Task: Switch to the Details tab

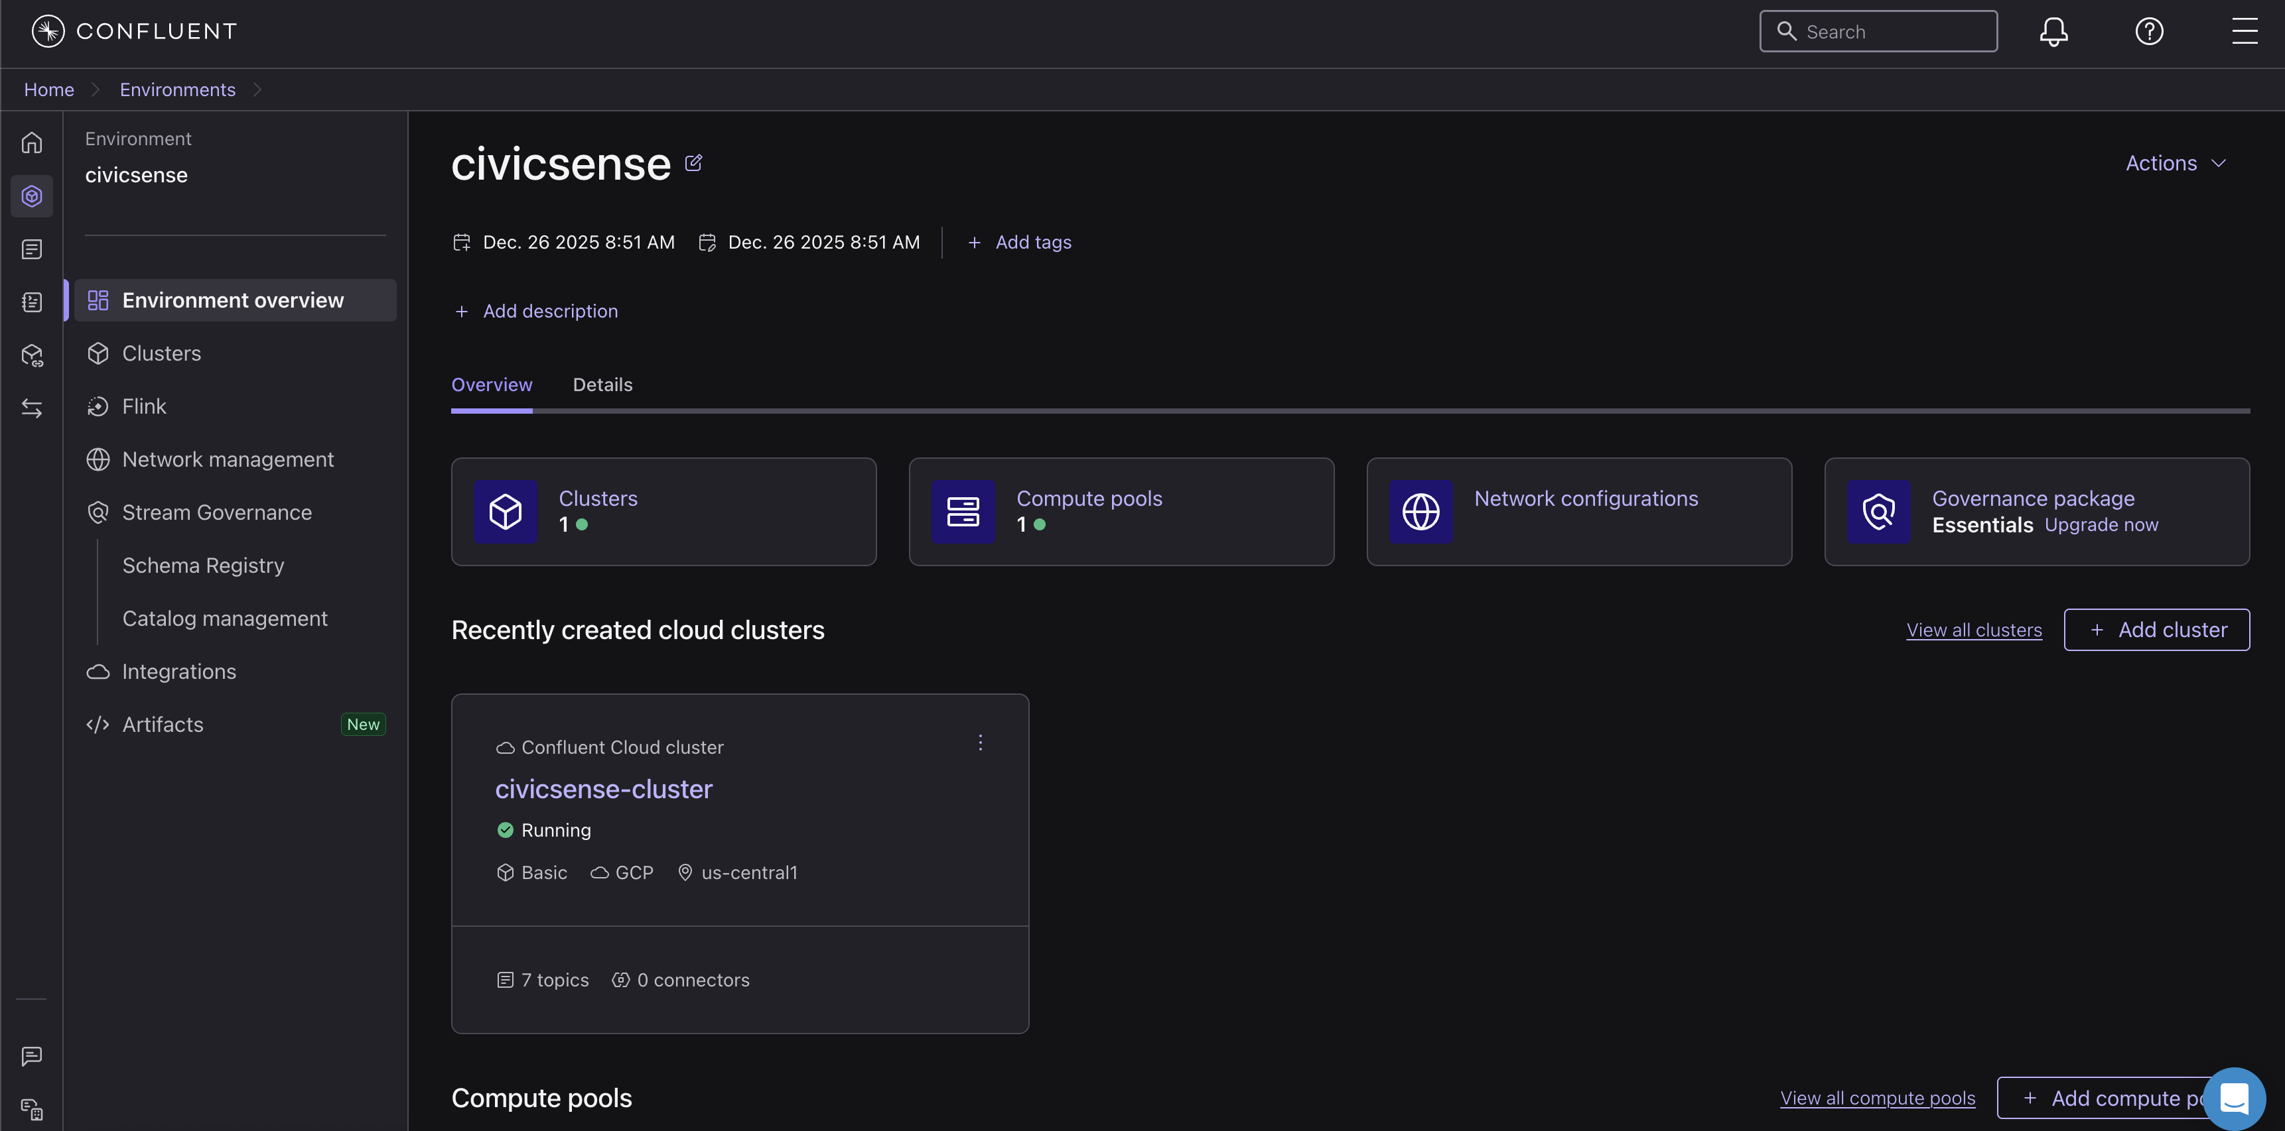Action: 602,385
